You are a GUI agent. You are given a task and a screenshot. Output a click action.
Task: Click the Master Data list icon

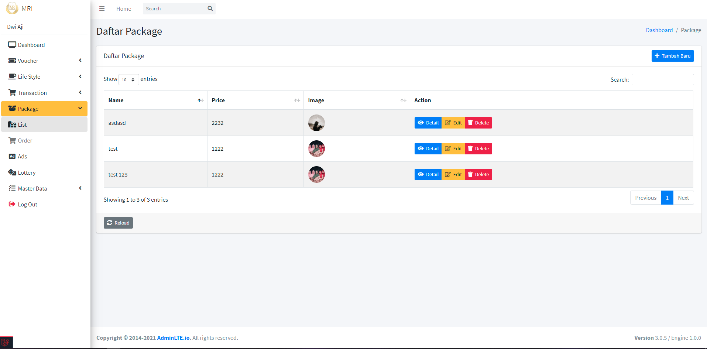pyautogui.click(x=12, y=188)
